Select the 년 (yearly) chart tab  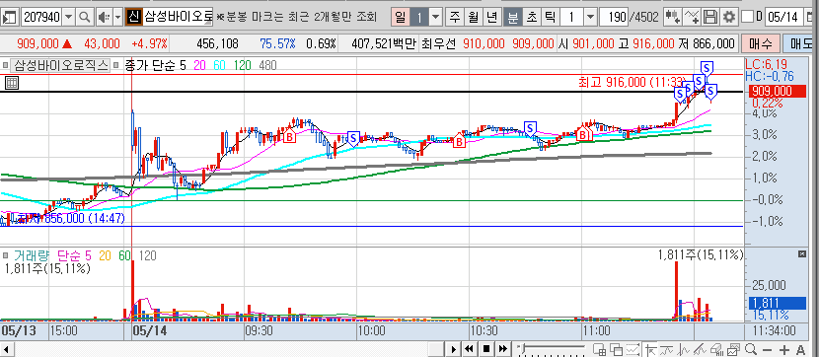[491, 17]
